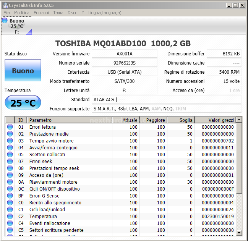Click the 25 °C temperature indicator

point(23,103)
